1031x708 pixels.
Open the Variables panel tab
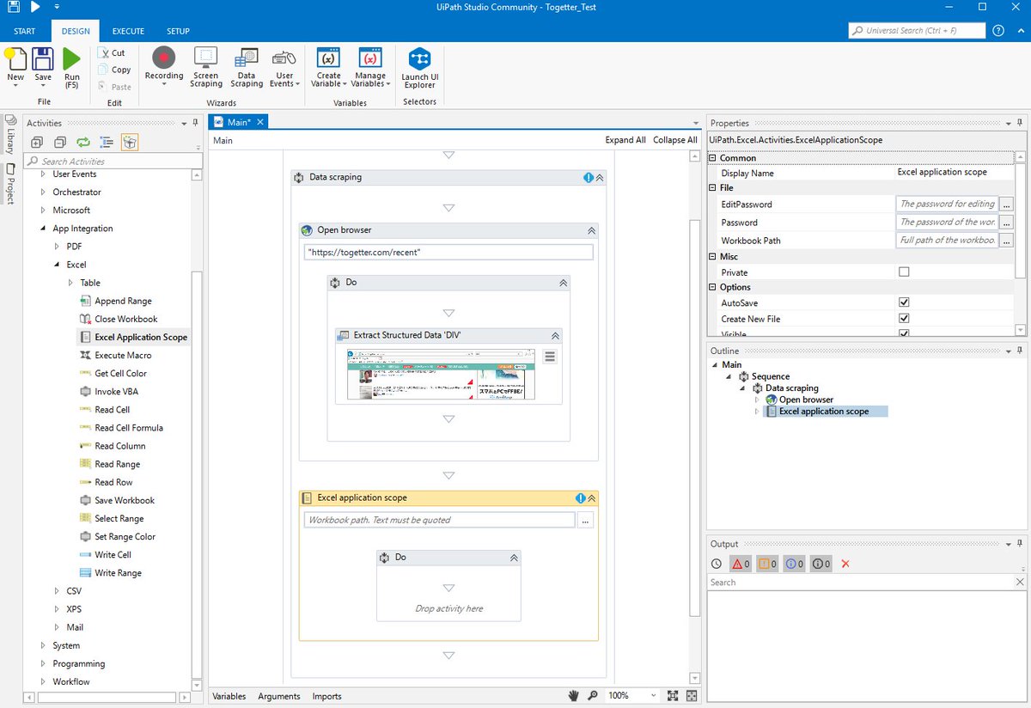(229, 696)
